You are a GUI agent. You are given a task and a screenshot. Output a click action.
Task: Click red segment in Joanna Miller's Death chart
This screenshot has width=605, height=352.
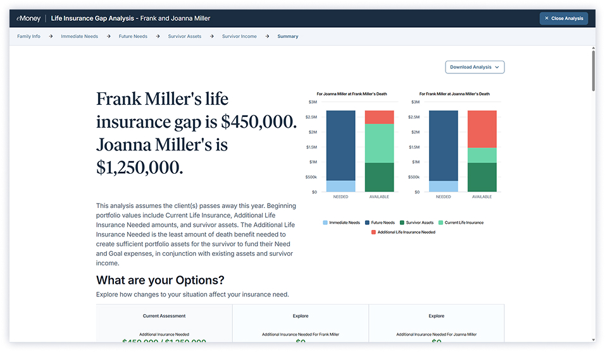point(482,128)
